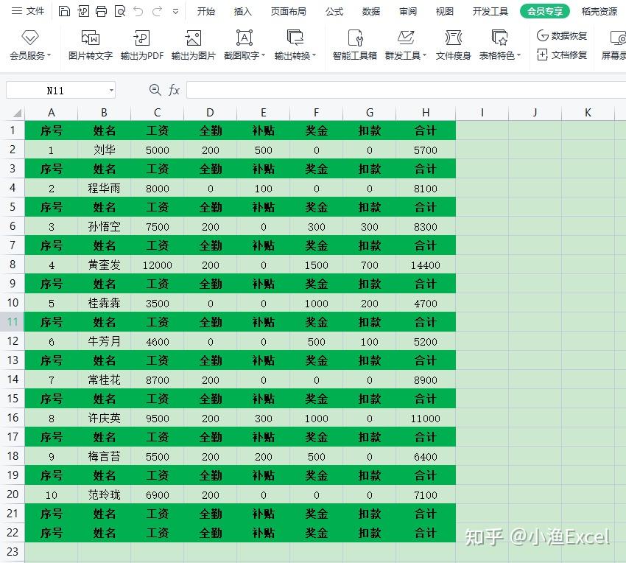Switch to the 审阅 tab

tap(407, 12)
